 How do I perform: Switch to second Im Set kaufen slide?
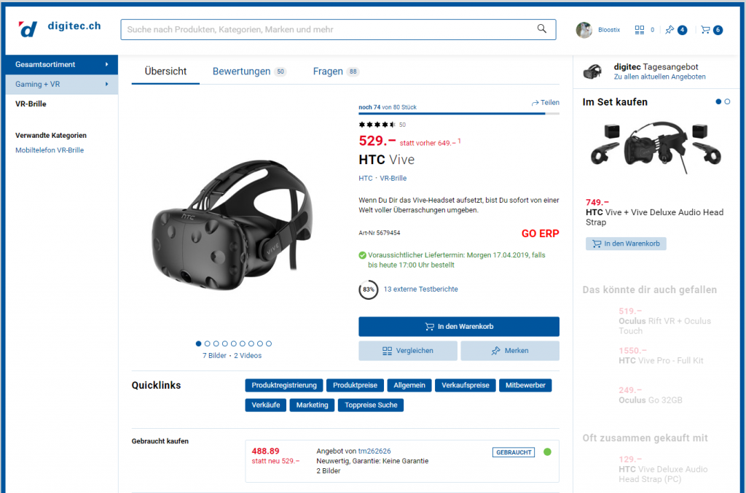726,101
